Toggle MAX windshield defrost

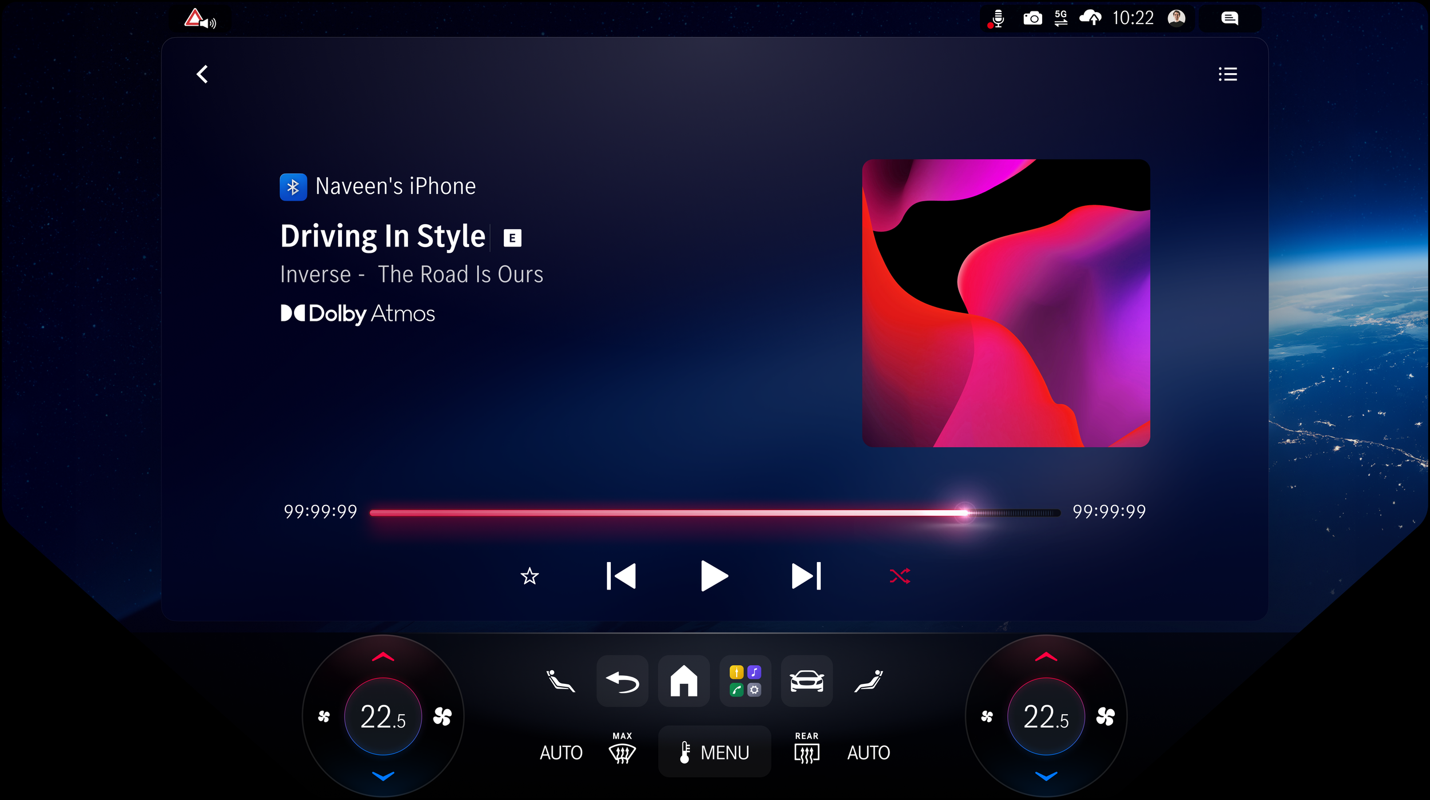click(x=622, y=749)
